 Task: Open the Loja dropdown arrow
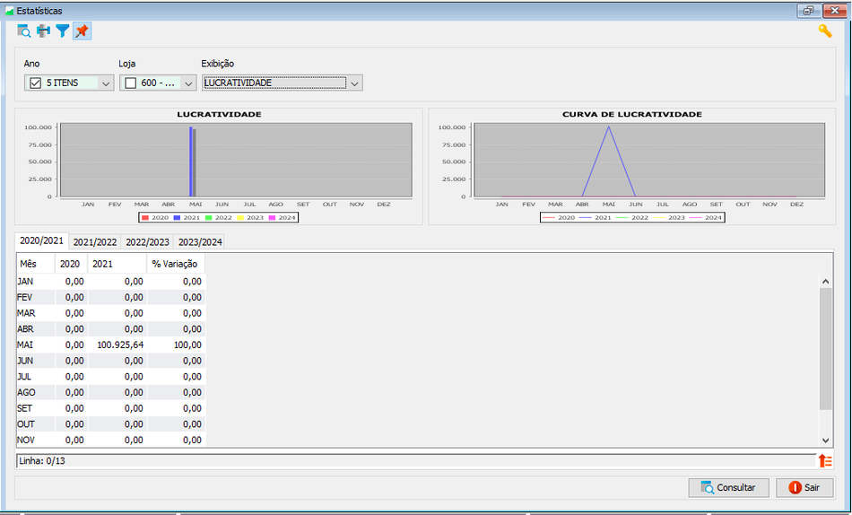[188, 83]
